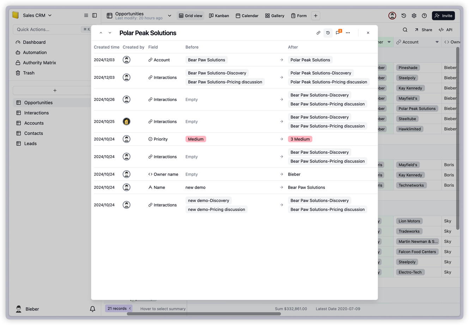Open the more options menu on the record
The image size is (469, 325).
click(348, 32)
